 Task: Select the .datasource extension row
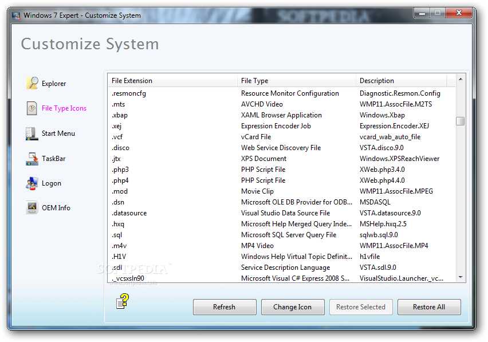(281, 213)
